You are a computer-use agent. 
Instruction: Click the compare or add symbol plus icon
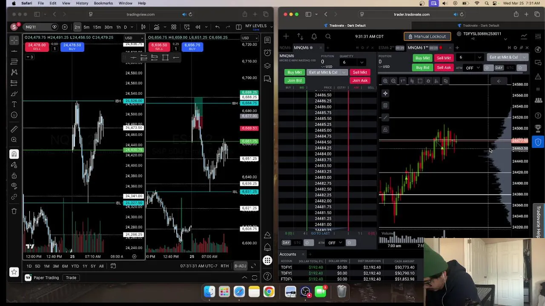click(x=65, y=27)
